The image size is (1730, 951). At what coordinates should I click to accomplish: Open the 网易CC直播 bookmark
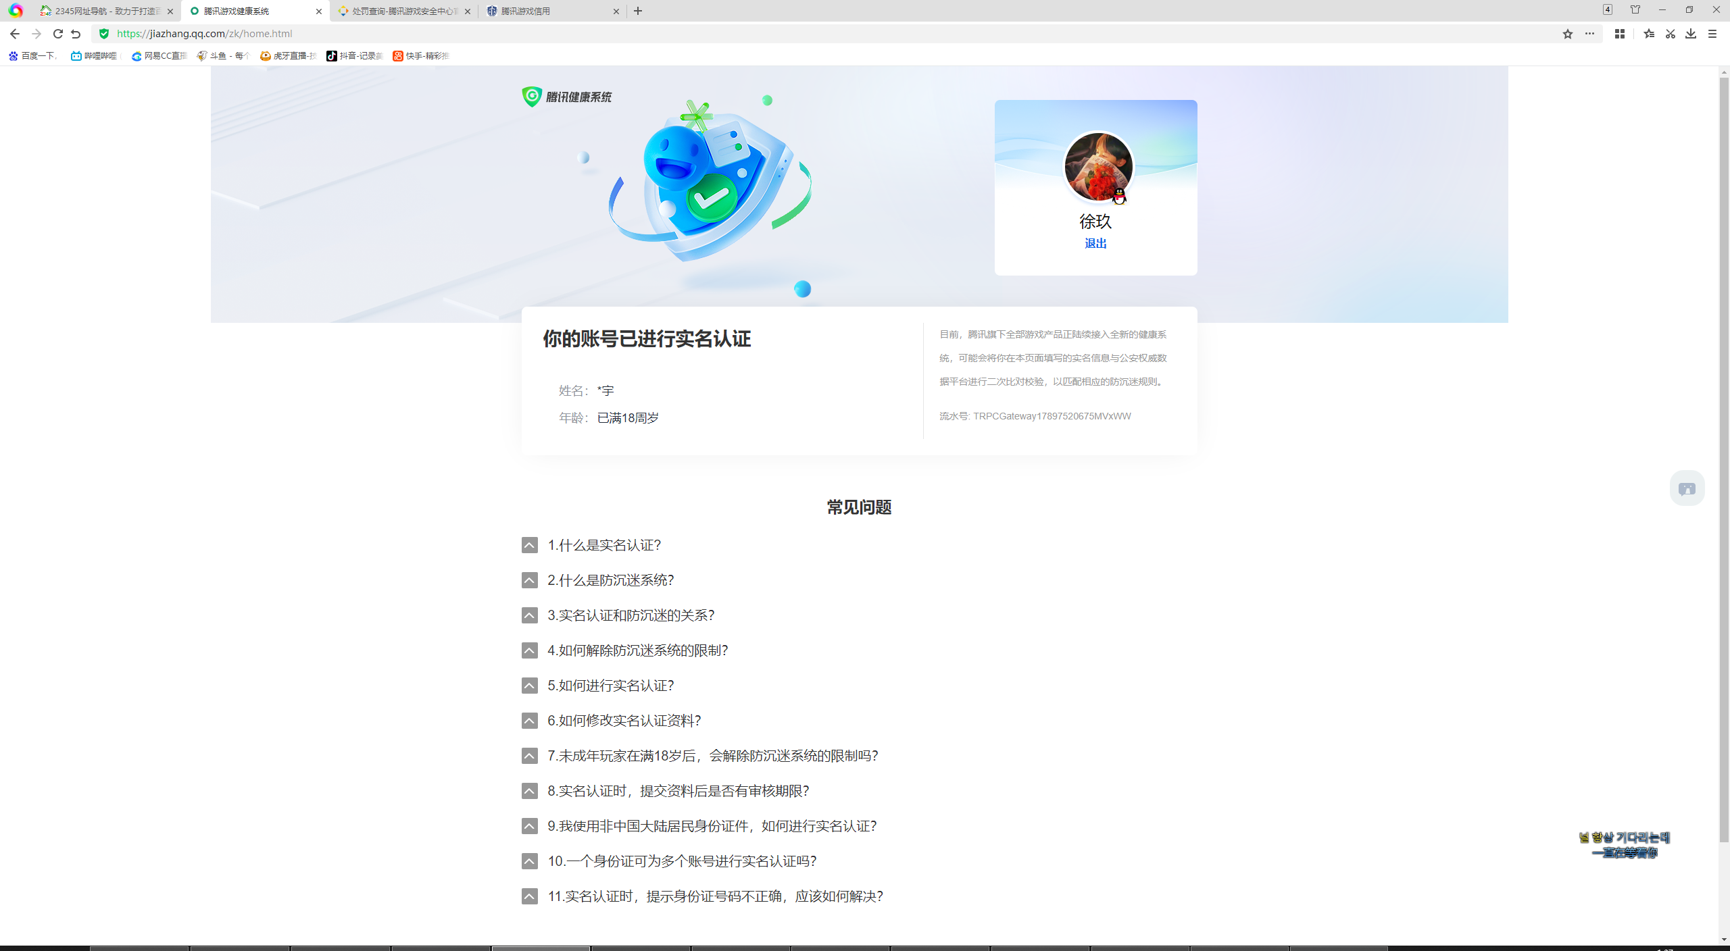pos(159,56)
